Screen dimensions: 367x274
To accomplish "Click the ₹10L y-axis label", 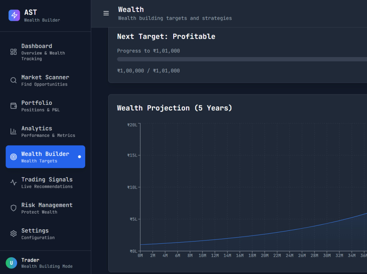I will [132, 187].
